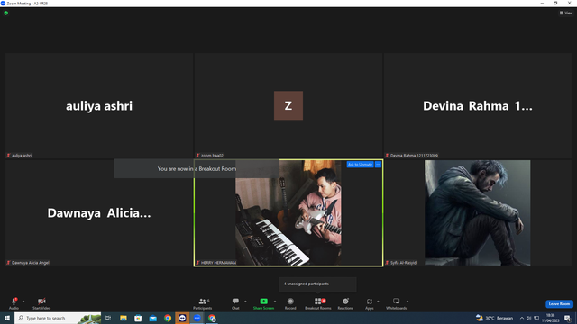Expand share screen options arrow

click(x=275, y=301)
